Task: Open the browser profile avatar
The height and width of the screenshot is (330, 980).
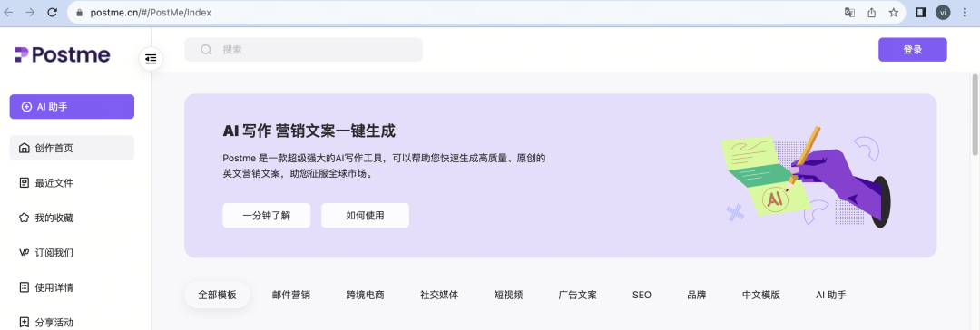Action: (943, 13)
